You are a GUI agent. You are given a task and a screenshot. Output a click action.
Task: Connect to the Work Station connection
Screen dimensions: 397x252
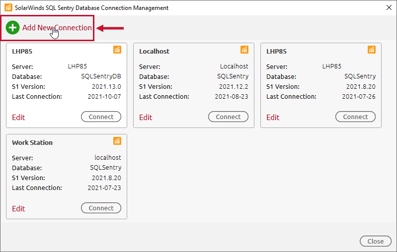coord(101,208)
